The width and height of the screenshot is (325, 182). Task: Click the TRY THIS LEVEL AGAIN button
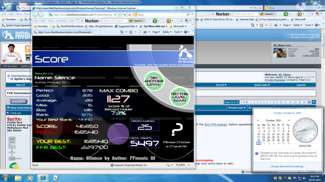pyautogui.click(x=179, y=97)
